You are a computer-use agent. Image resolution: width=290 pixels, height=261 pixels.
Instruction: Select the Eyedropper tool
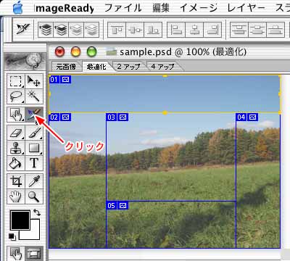(34, 181)
